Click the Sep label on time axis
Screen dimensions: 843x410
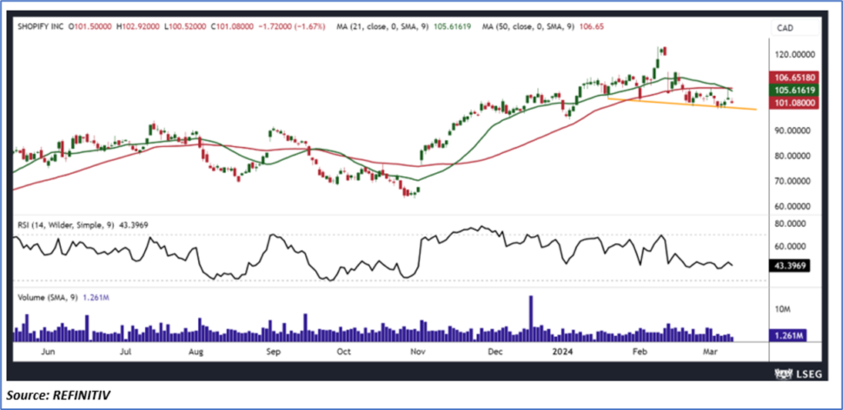coord(274,352)
